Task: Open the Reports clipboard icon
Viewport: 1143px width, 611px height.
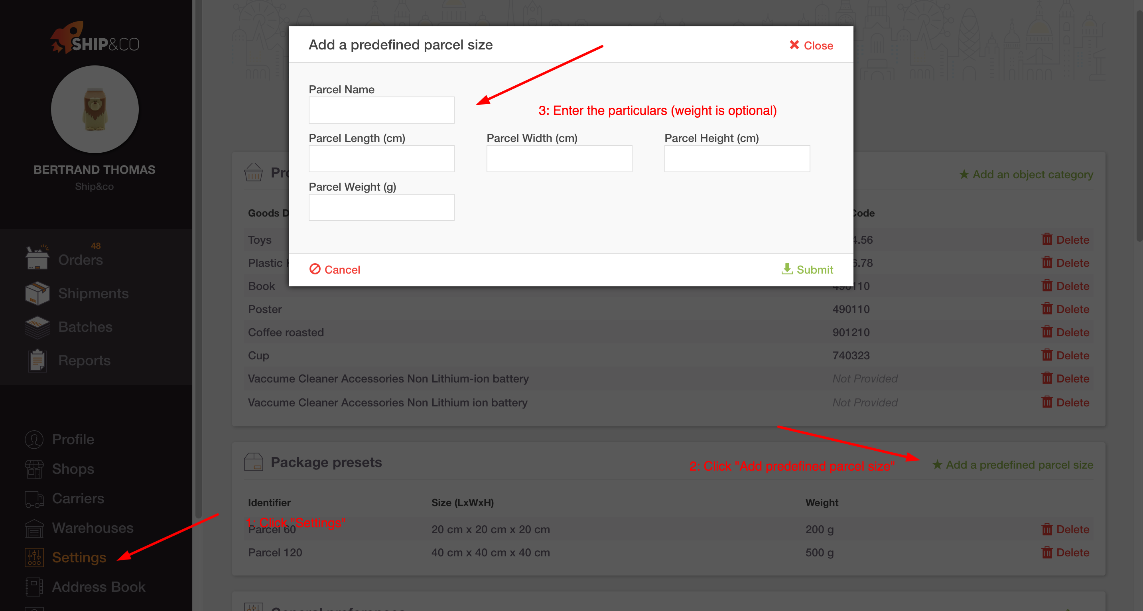Action: pyautogui.click(x=37, y=360)
